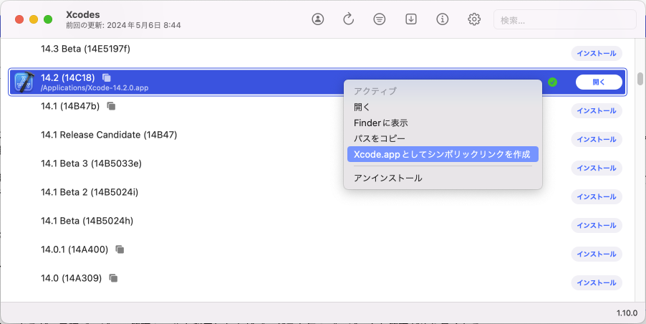Install Xcode 14.1 (14B47b)
This screenshot has width=646, height=324.
pos(596,110)
